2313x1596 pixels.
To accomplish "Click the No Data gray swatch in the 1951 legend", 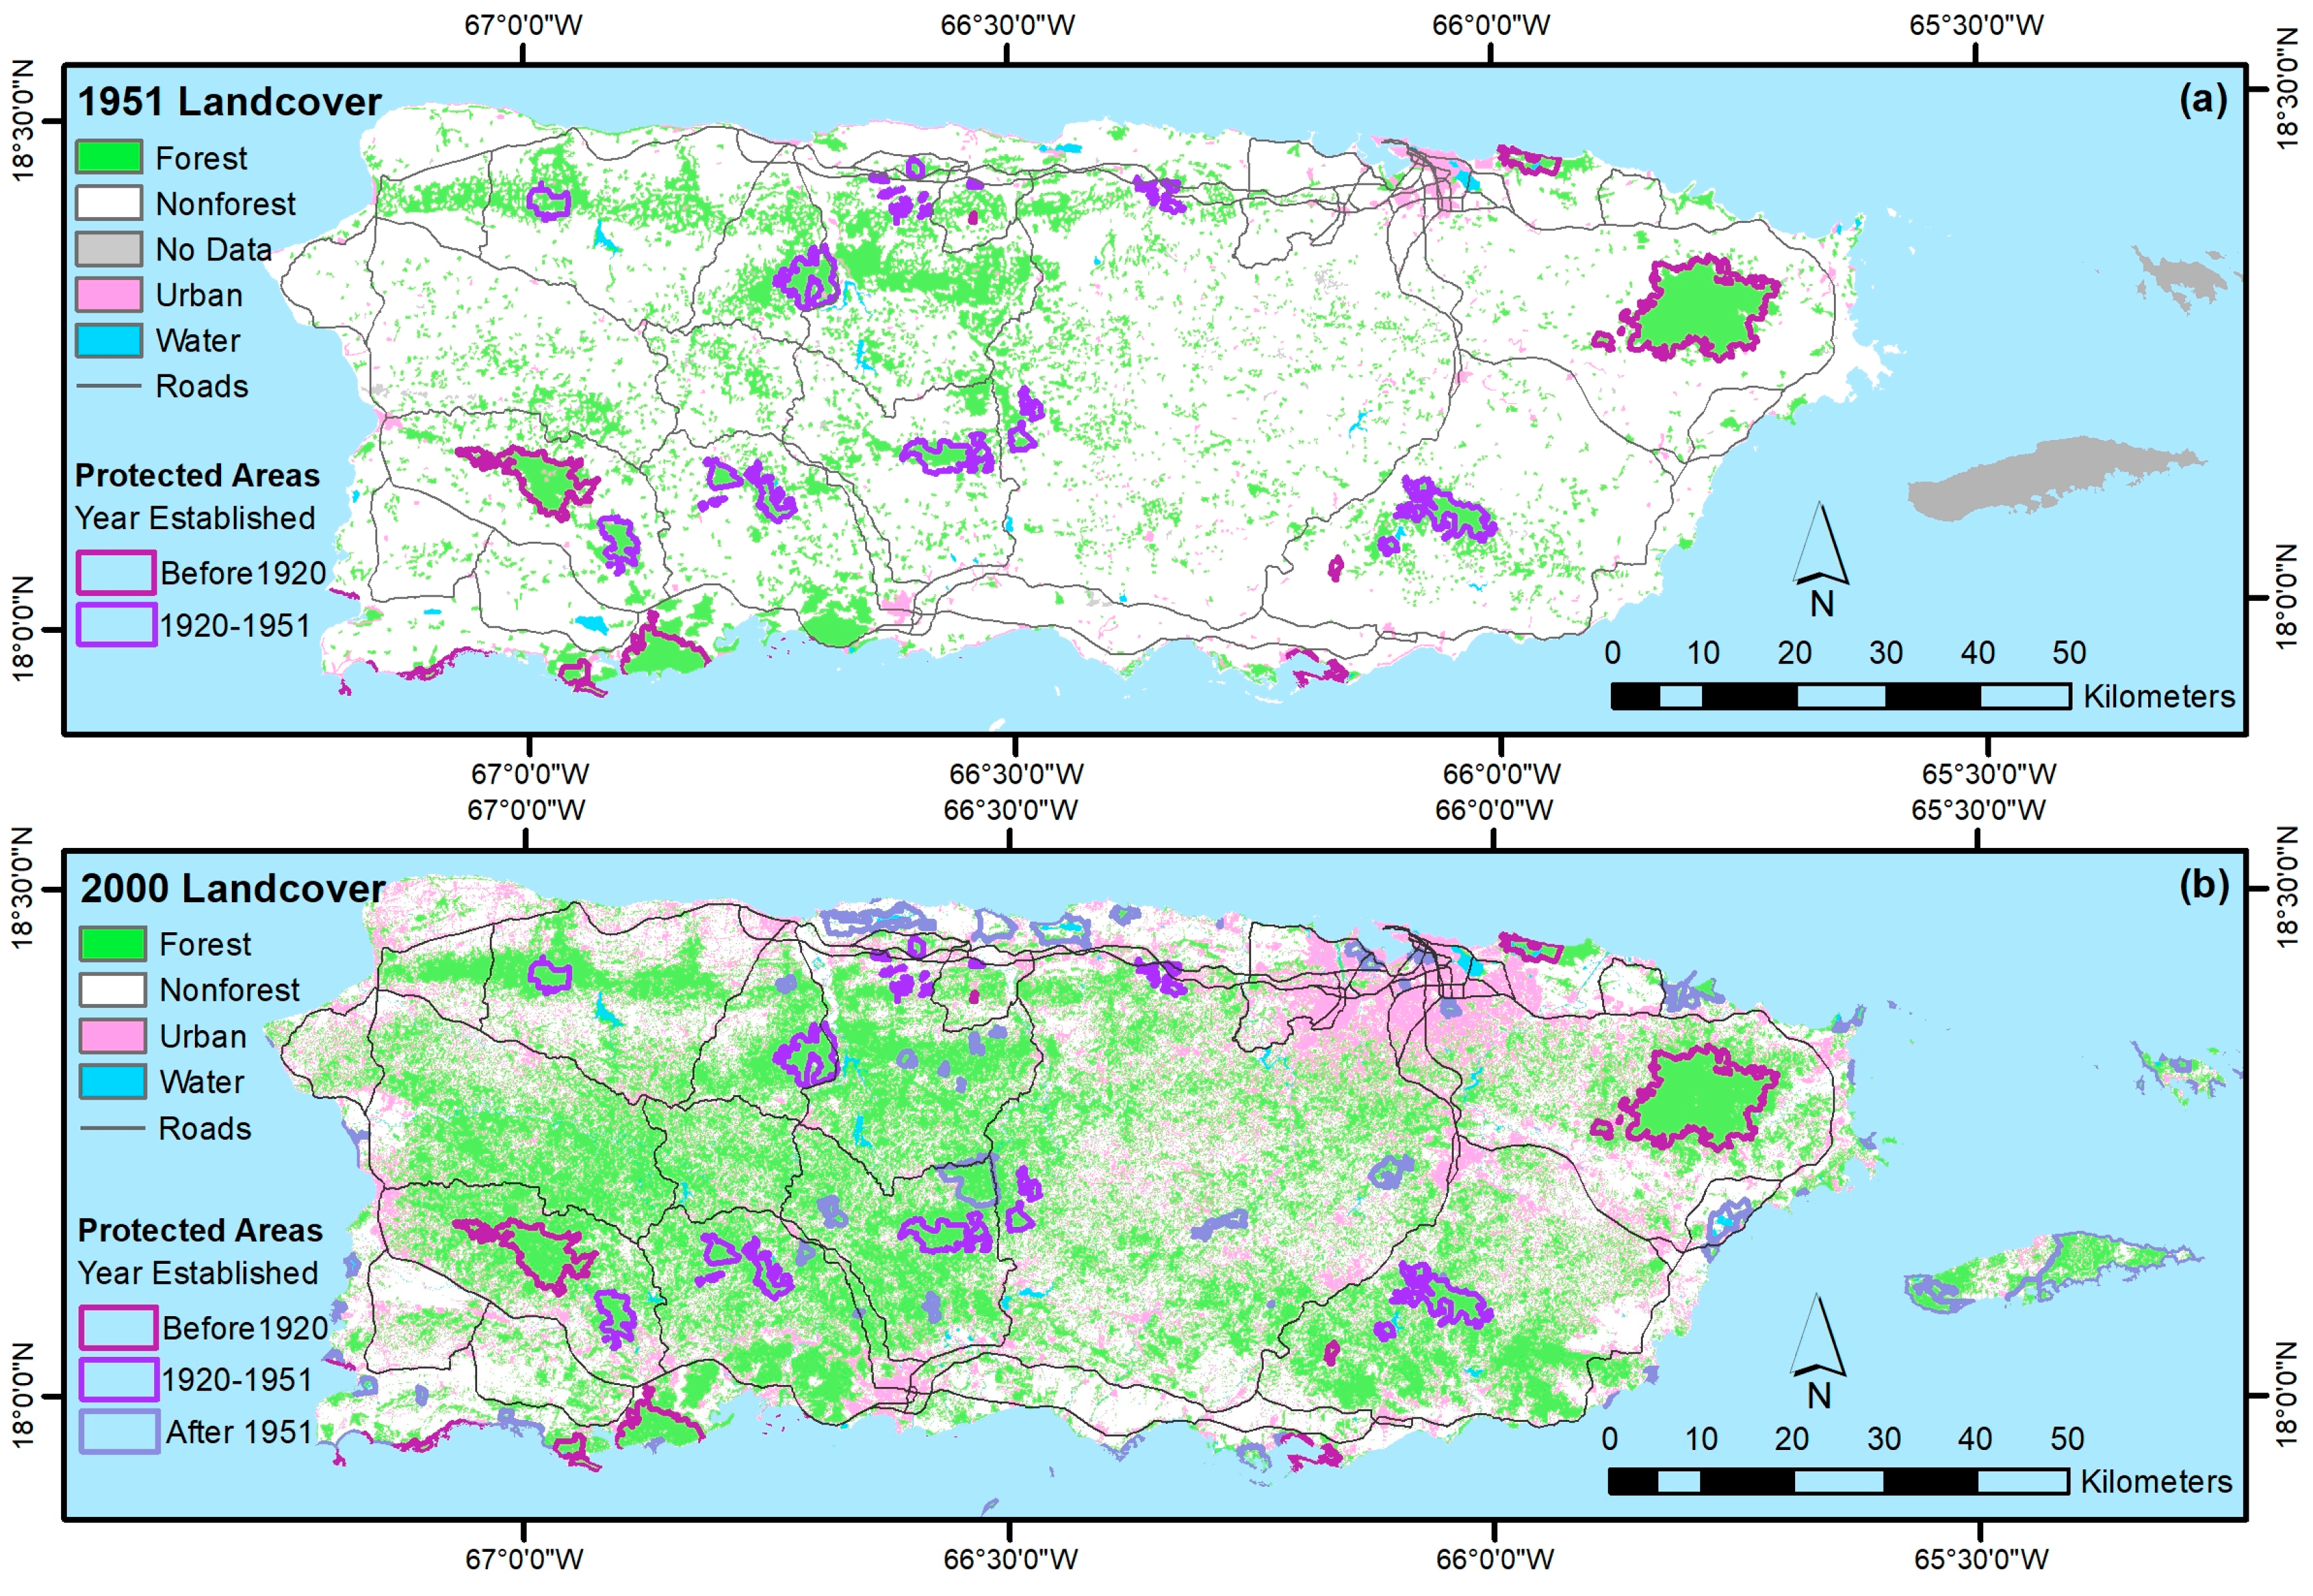I will click(109, 249).
